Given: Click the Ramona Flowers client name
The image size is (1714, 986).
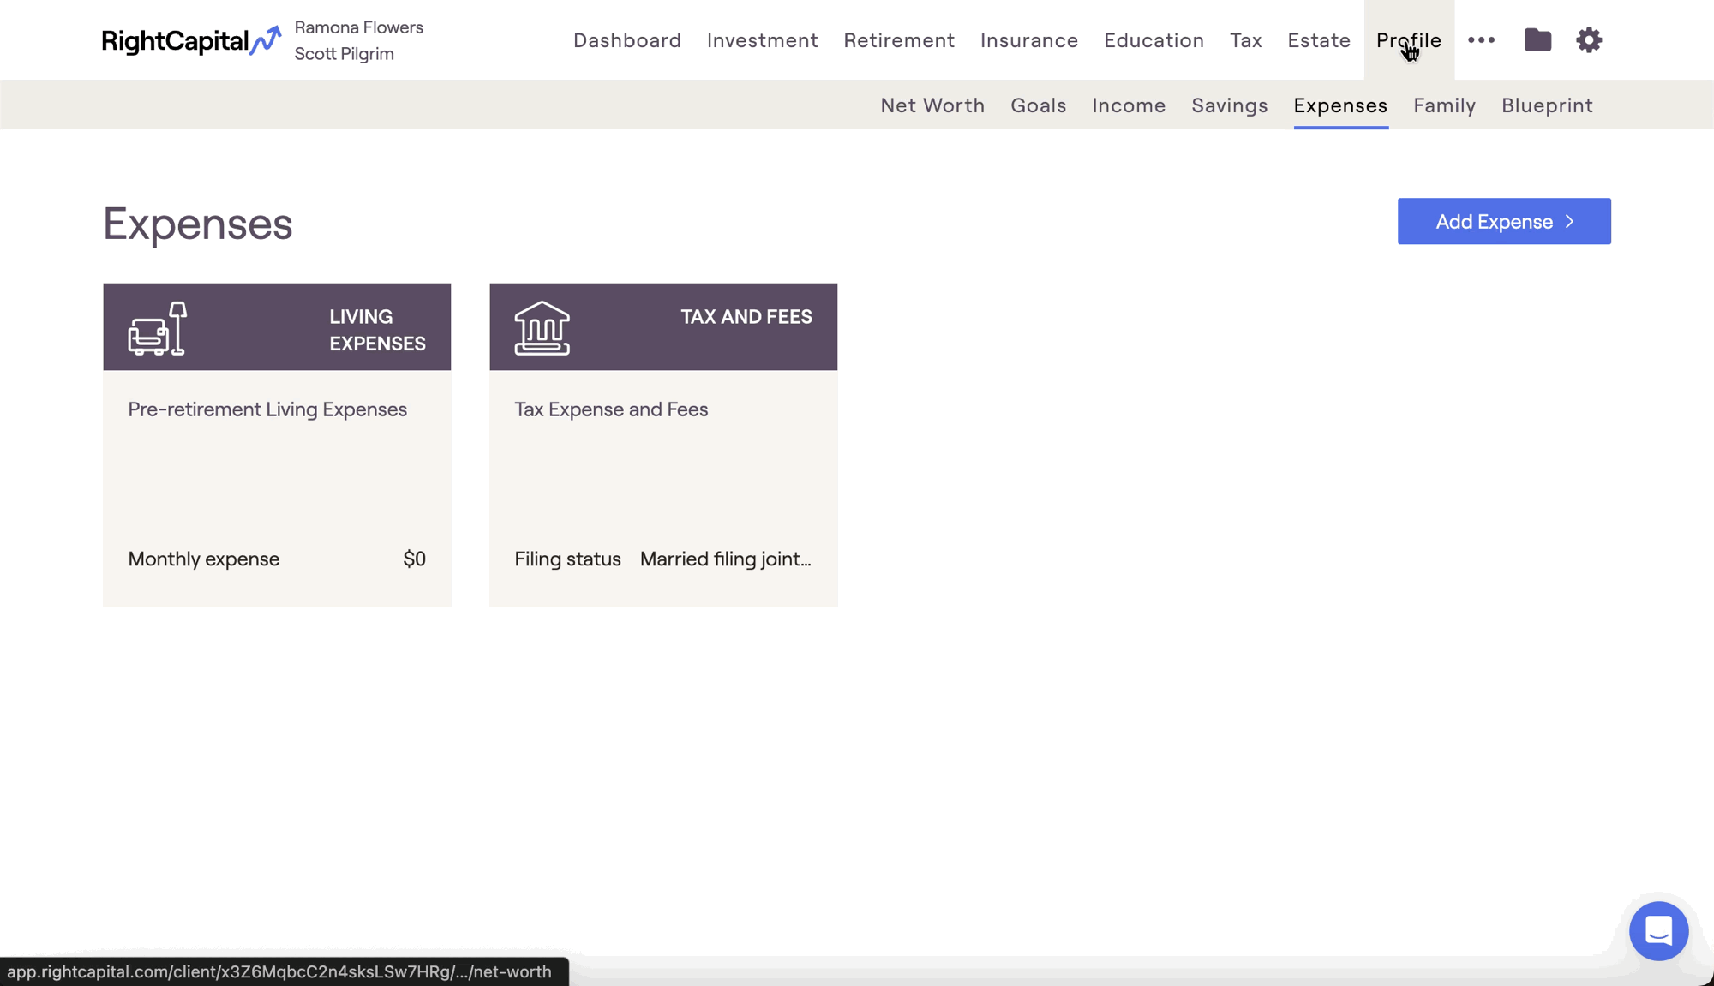Looking at the screenshot, I should click(x=358, y=27).
